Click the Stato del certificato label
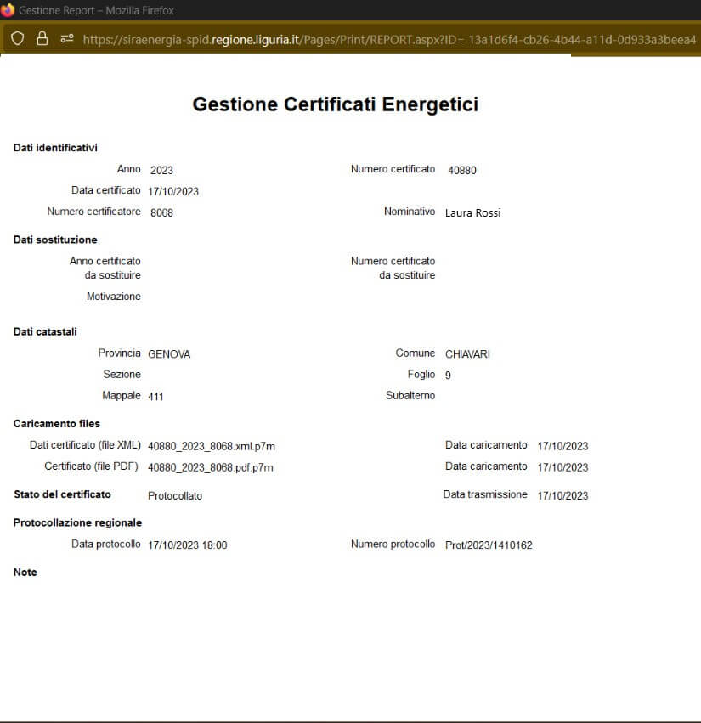This screenshot has width=701, height=723. [x=62, y=494]
